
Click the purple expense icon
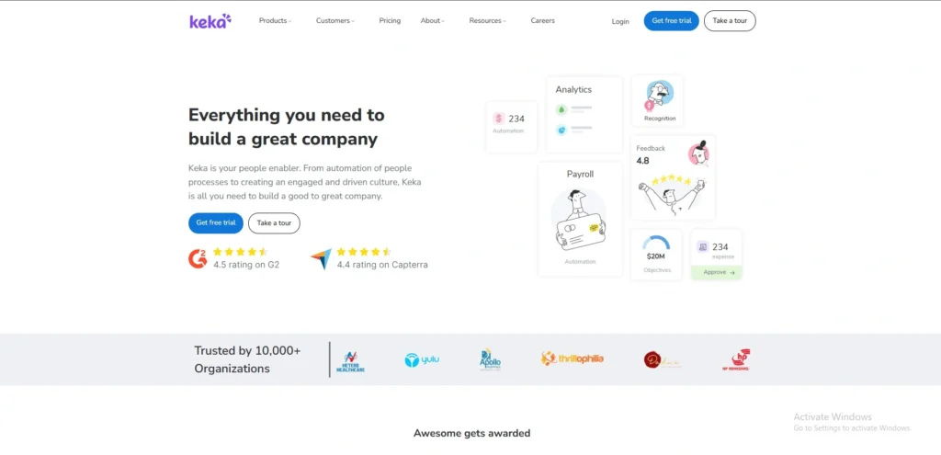[703, 246]
